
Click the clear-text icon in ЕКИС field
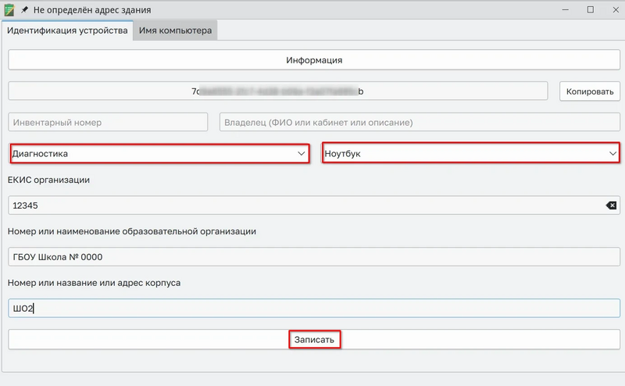click(x=610, y=206)
